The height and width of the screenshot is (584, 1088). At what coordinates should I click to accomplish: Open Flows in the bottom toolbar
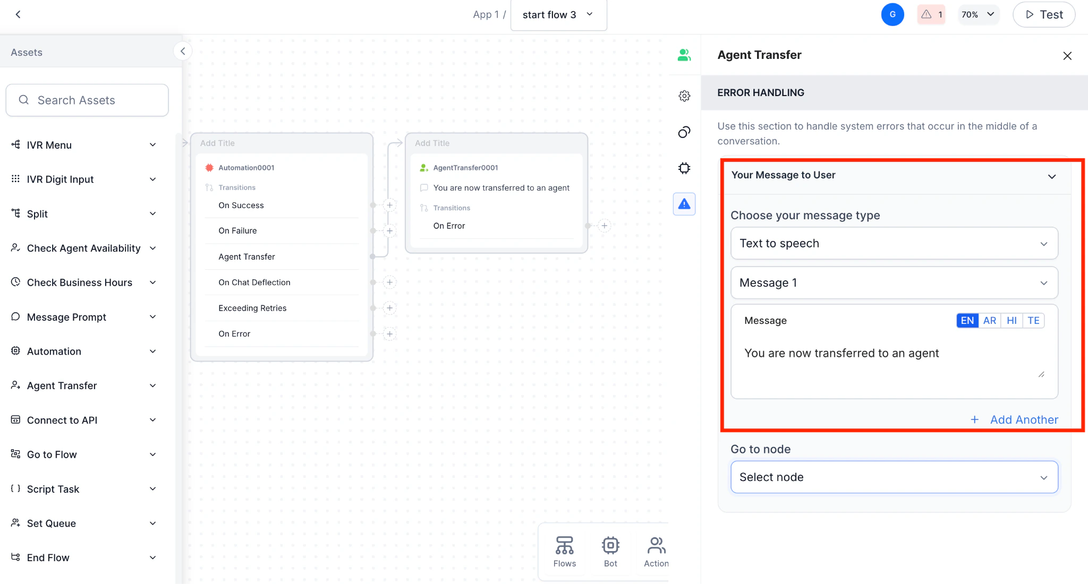(564, 551)
